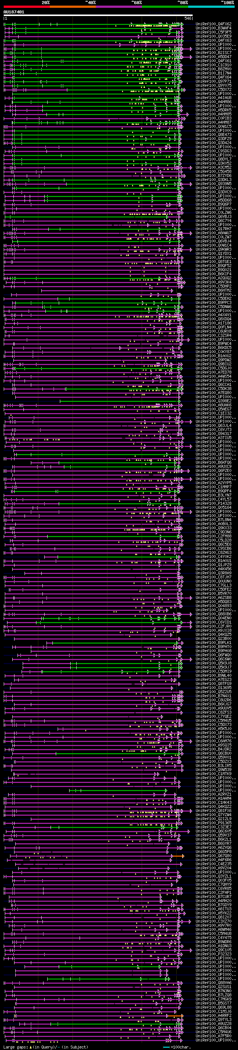Pick the UniRef100_Q6PZE0 label
This screenshot has width=238, height=1050.
click(213, 470)
